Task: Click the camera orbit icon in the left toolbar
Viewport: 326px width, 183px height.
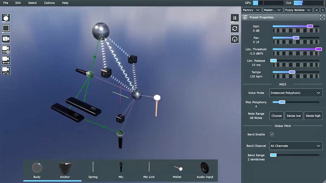Action: click(6, 71)
